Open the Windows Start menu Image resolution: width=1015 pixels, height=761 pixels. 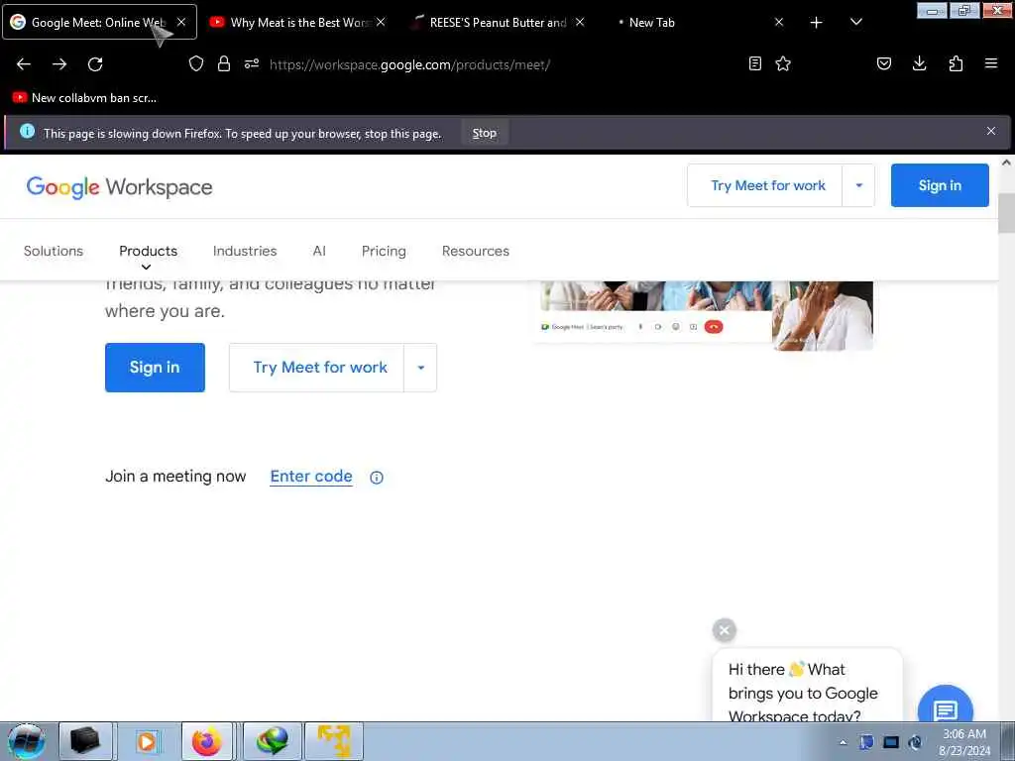[x=27, y=741]
